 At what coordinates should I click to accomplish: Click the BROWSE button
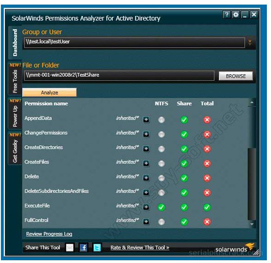point(236,76)
